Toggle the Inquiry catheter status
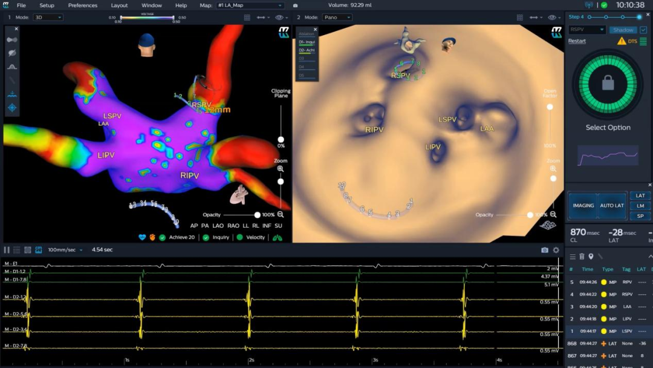Screen dimensions: 653x368 [x=206, y=237]
